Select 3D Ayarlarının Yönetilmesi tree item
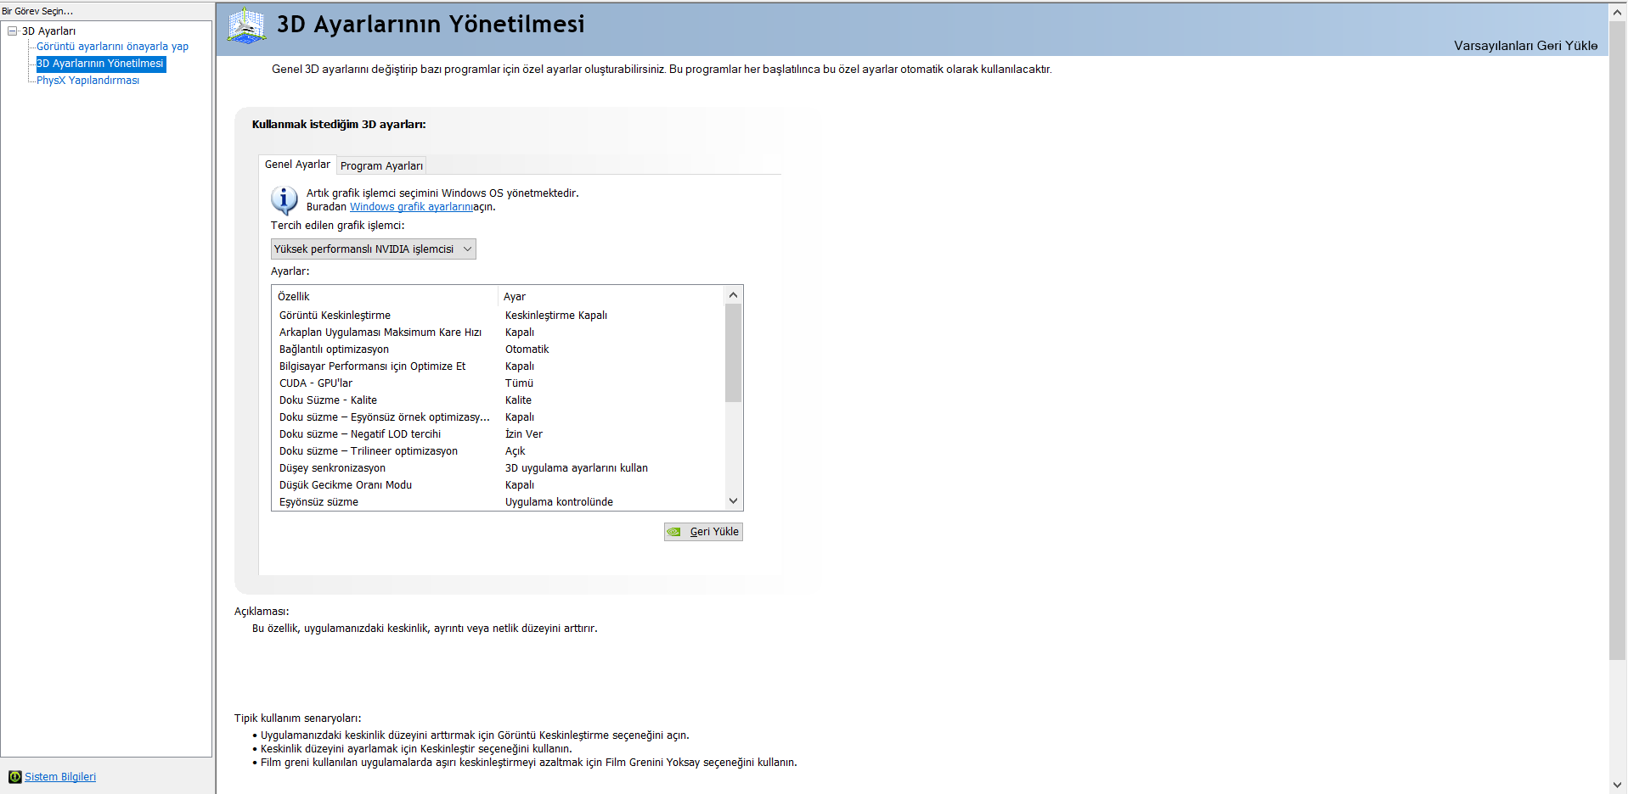The width and height of the screenshot is (1628, 794). click(x=100, y=64)
